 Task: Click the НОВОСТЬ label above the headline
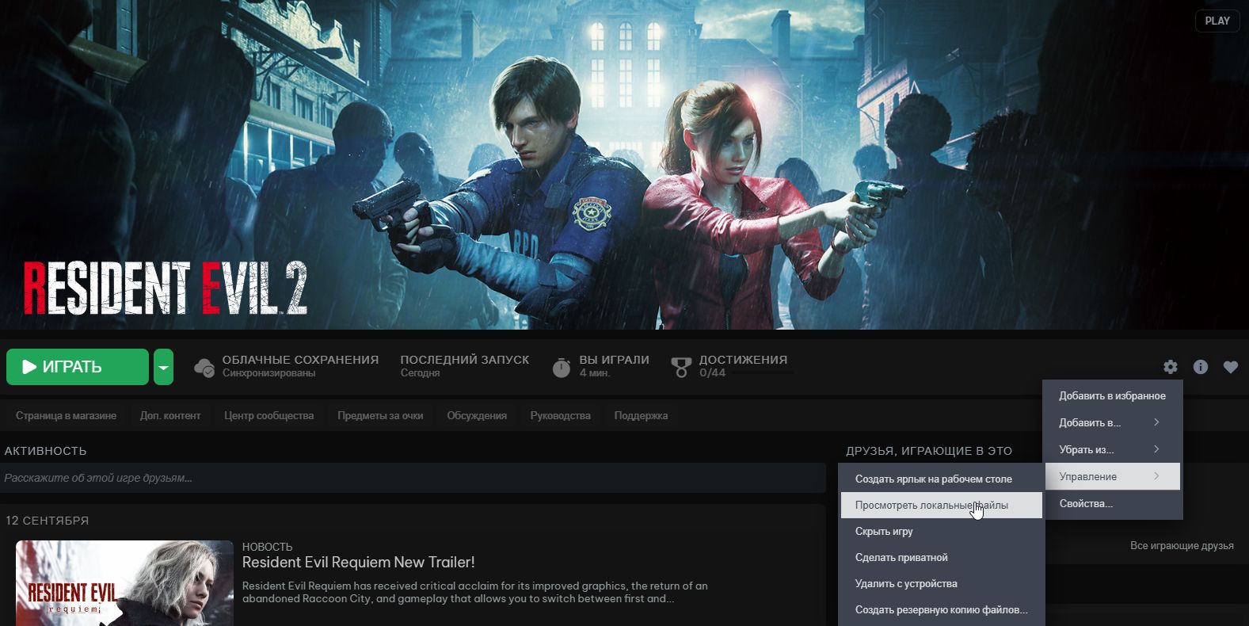[x=267, y=547]
